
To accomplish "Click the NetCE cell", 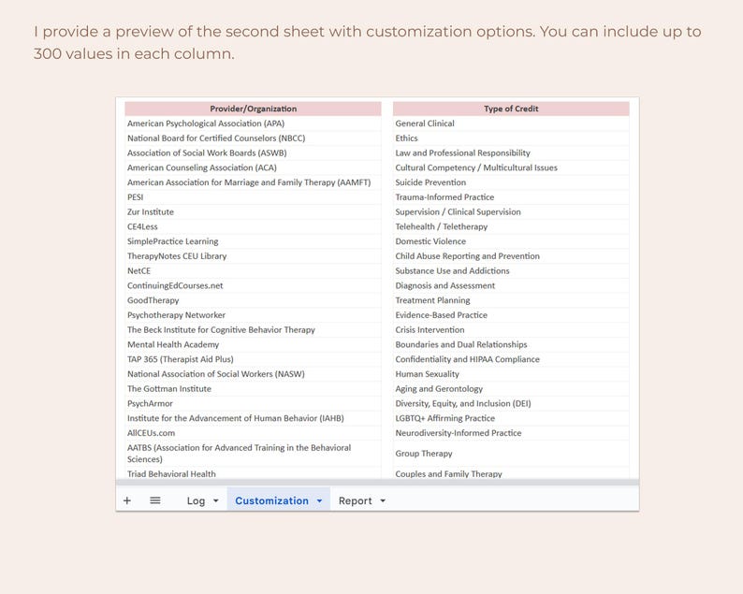I will click(253, 271).
